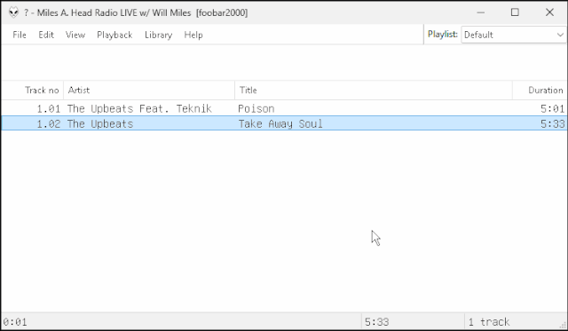568x331 pixels.
Task: Click the title Take Away Soul
Action: click(280, 124)
